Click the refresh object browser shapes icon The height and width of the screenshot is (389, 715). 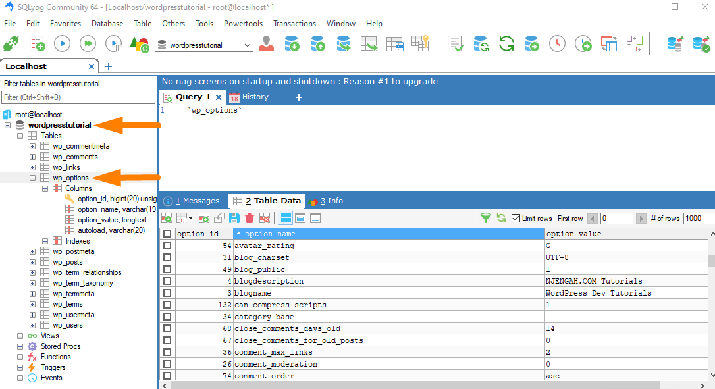[x=140, y=44]
